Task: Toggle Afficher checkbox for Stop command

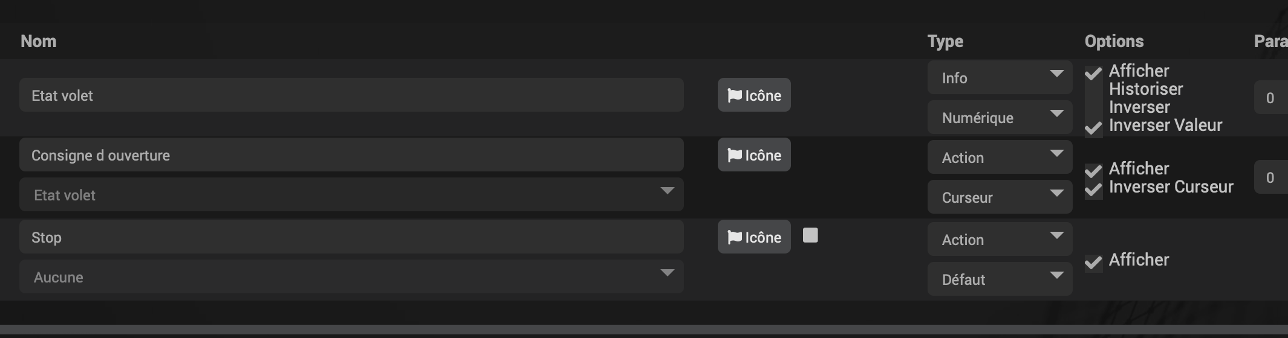Action: pos(1093,263)
